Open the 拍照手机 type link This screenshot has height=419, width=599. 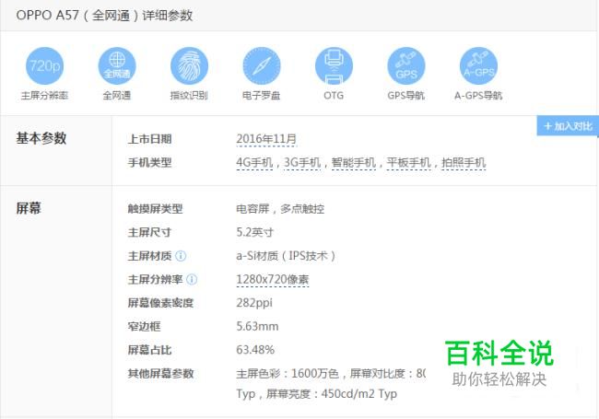(464, 163)
